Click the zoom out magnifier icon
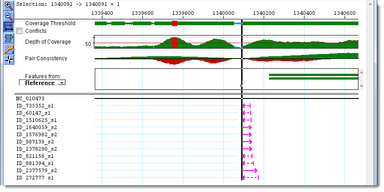The image size is (384, 192). point(9,17)
